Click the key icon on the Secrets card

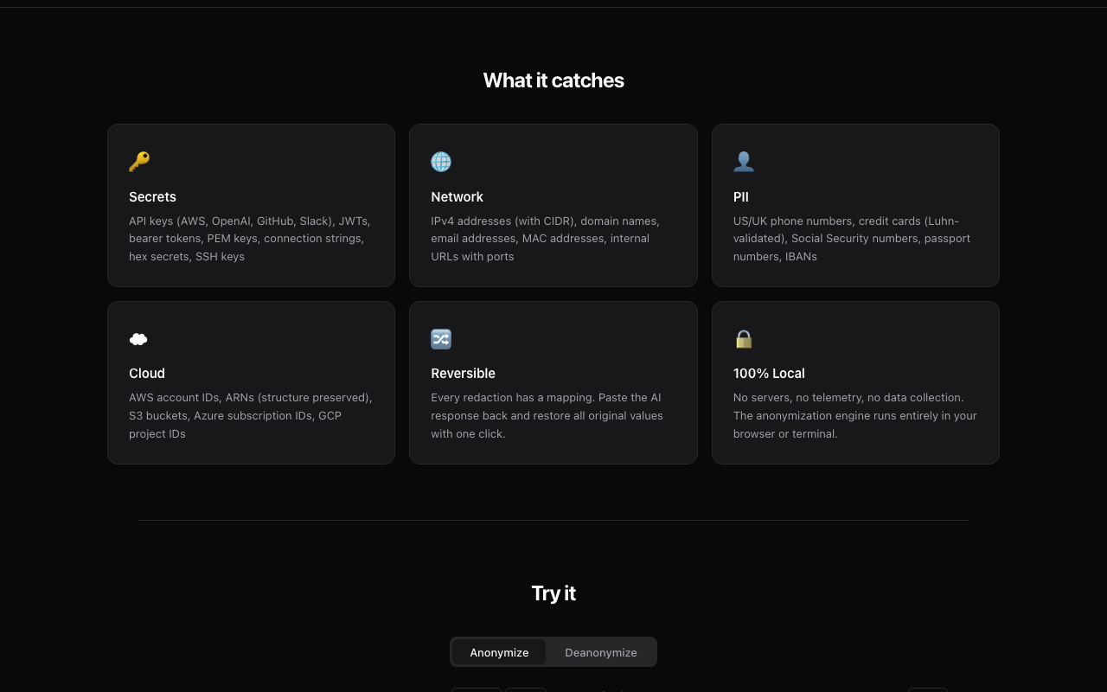click(138, 162)
